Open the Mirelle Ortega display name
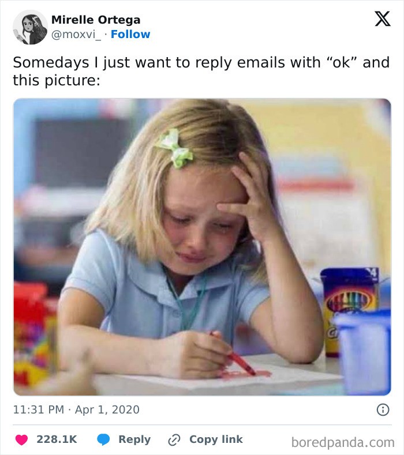This screenshot has height=455, width=404. coord(96,20)
